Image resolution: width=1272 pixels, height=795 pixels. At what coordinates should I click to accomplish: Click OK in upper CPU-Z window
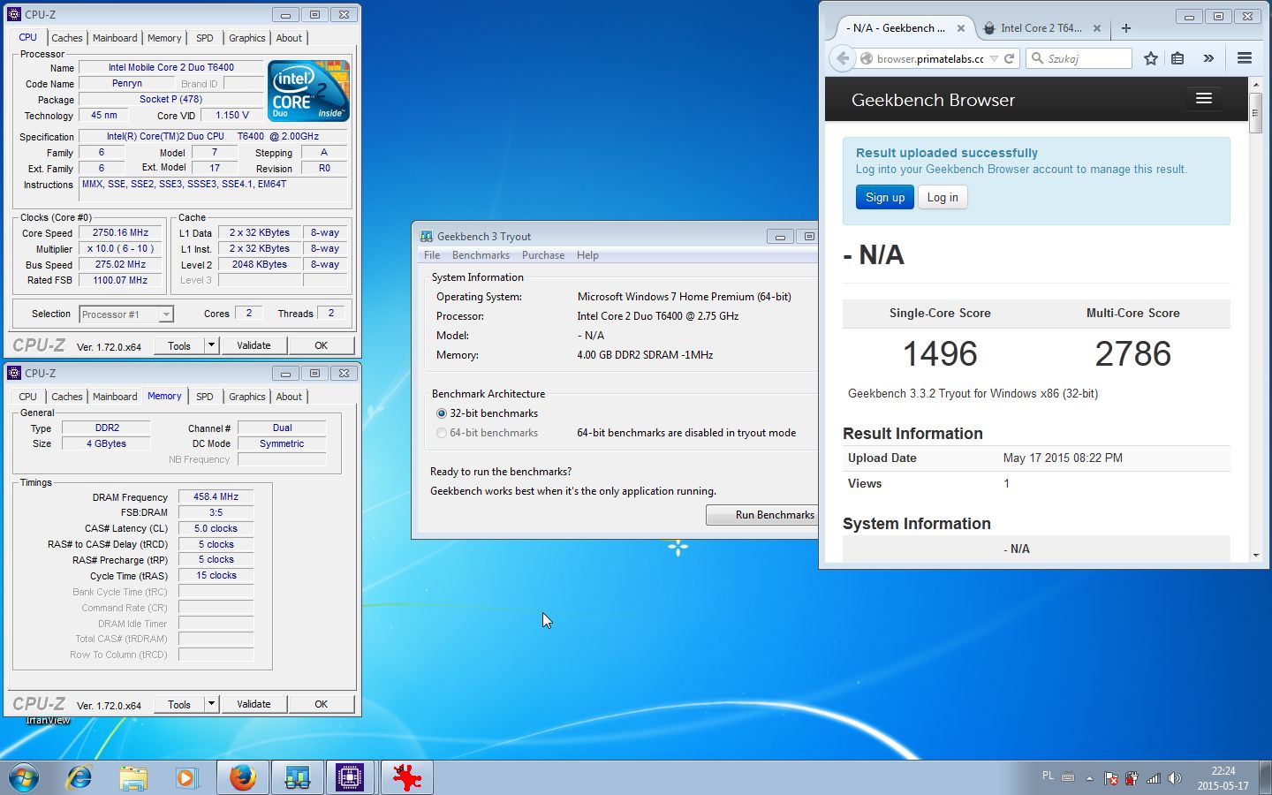pos(321,345)
